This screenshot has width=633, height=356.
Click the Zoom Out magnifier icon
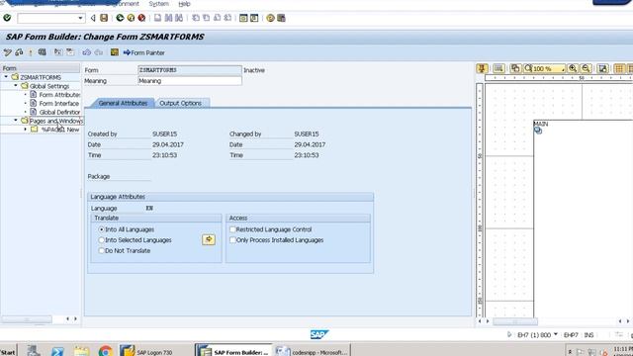587,68
